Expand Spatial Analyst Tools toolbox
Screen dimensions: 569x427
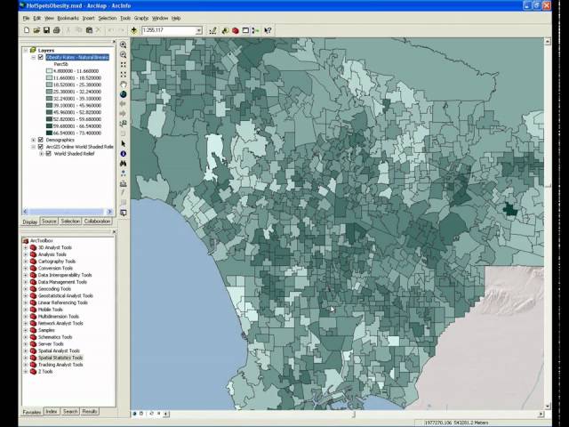(26, 350)
